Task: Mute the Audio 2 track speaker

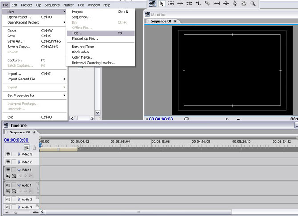Action: coord(8,200)
